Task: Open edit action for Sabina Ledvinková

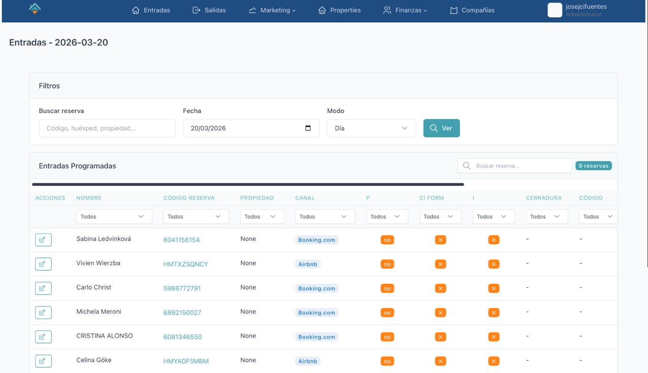Action: [43, 240]
